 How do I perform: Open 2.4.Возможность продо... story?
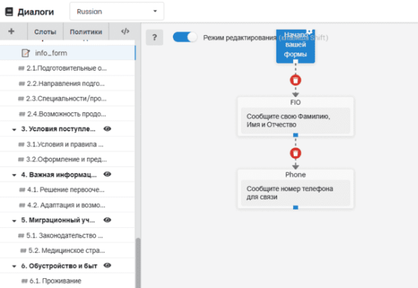[x=67, y=114]
